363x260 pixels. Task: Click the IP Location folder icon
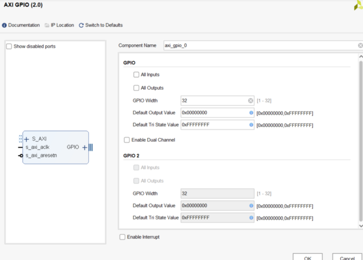tap(47, 25)
